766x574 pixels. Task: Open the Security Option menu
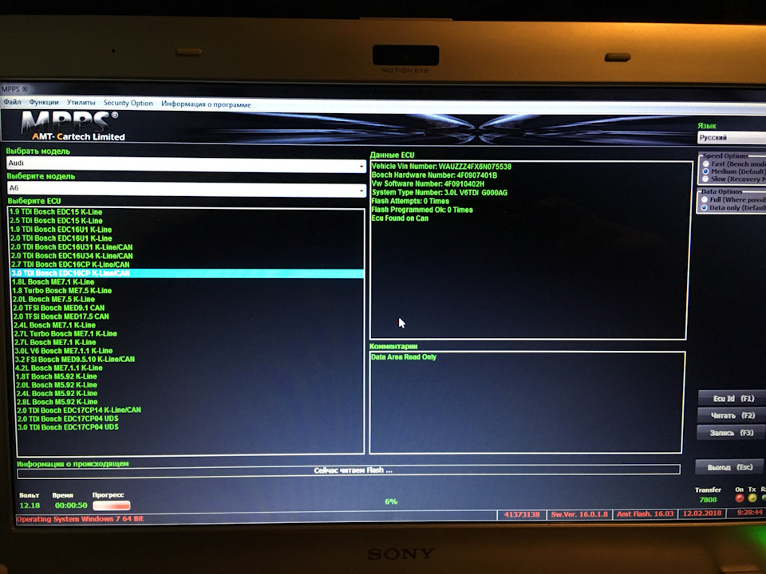128,103
